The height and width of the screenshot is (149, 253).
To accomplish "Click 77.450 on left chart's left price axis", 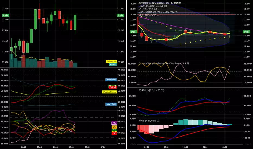I will 5,62.
